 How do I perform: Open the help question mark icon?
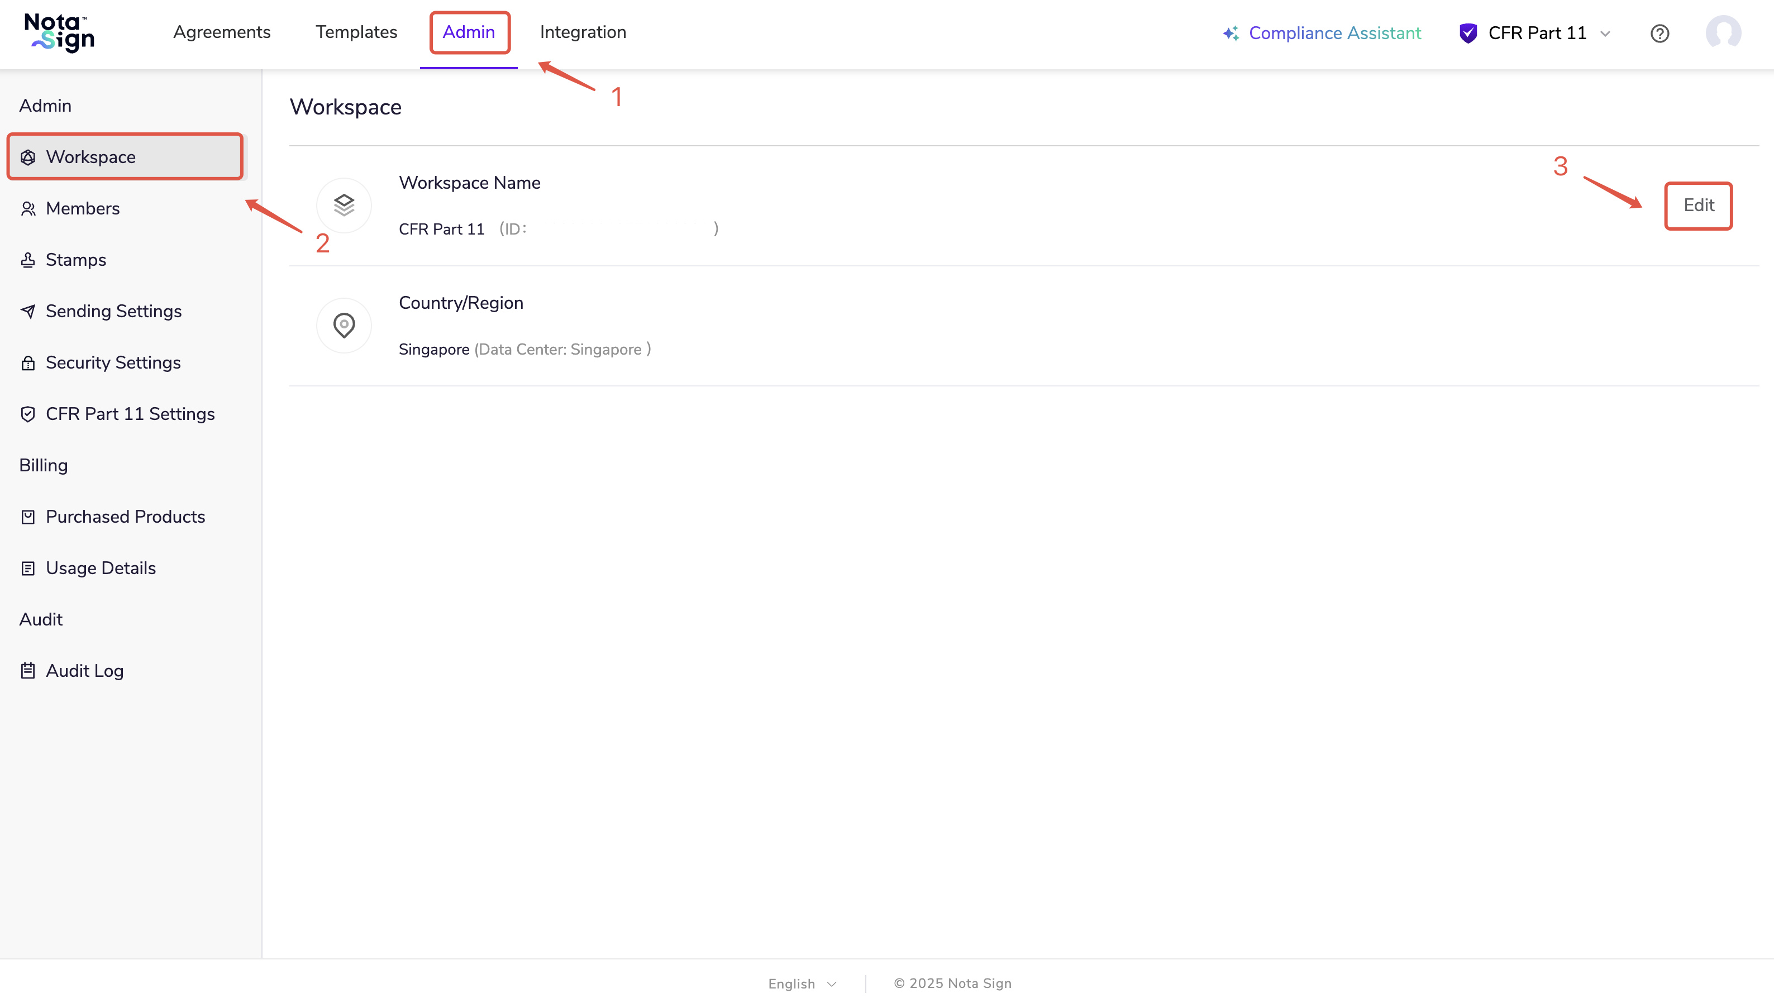[x=1659, y=33]
